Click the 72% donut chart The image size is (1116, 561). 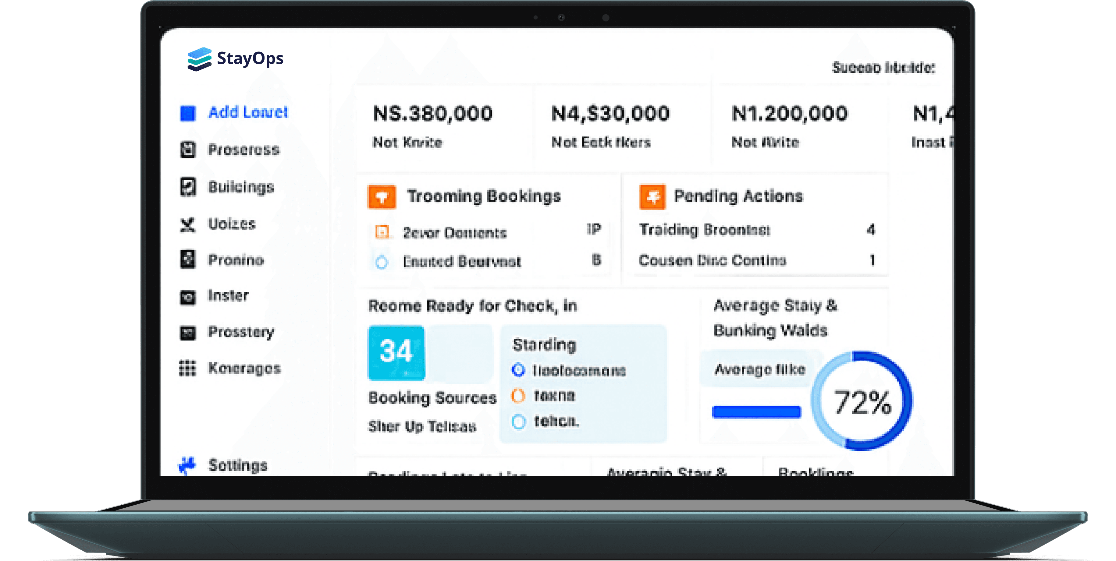pos(862,401)
